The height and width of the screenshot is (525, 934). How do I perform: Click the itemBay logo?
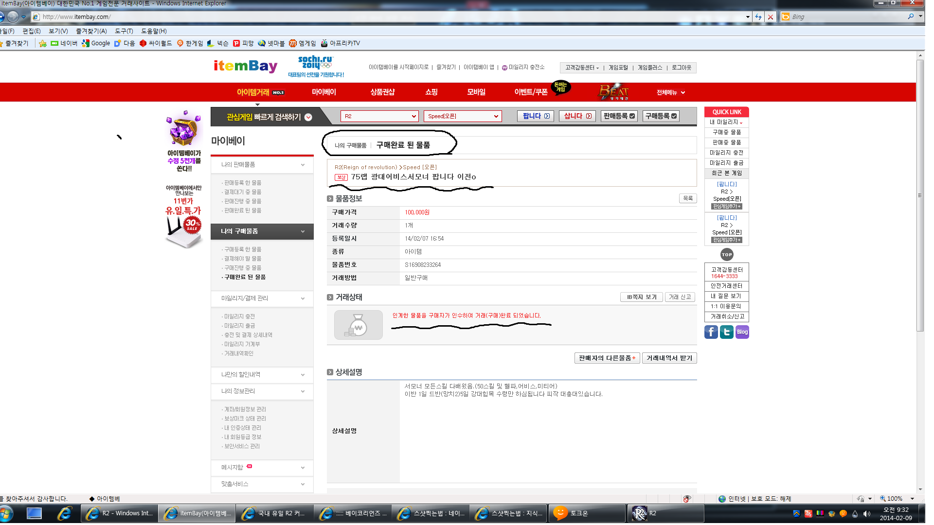(x=246, y=66)
